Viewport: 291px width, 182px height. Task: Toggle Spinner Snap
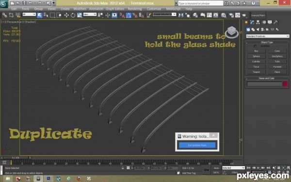142,15
